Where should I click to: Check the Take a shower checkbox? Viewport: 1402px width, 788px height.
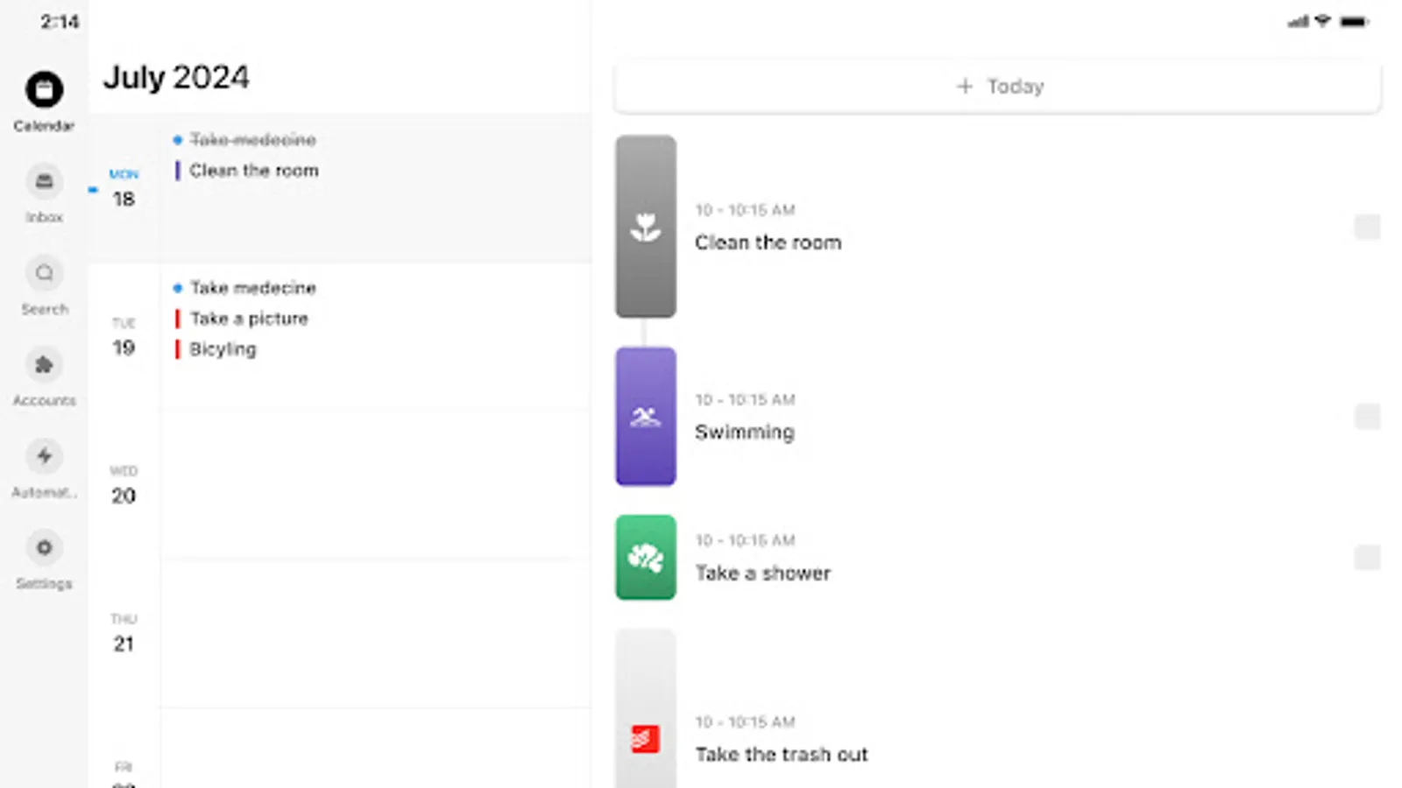coord(1367,556)
